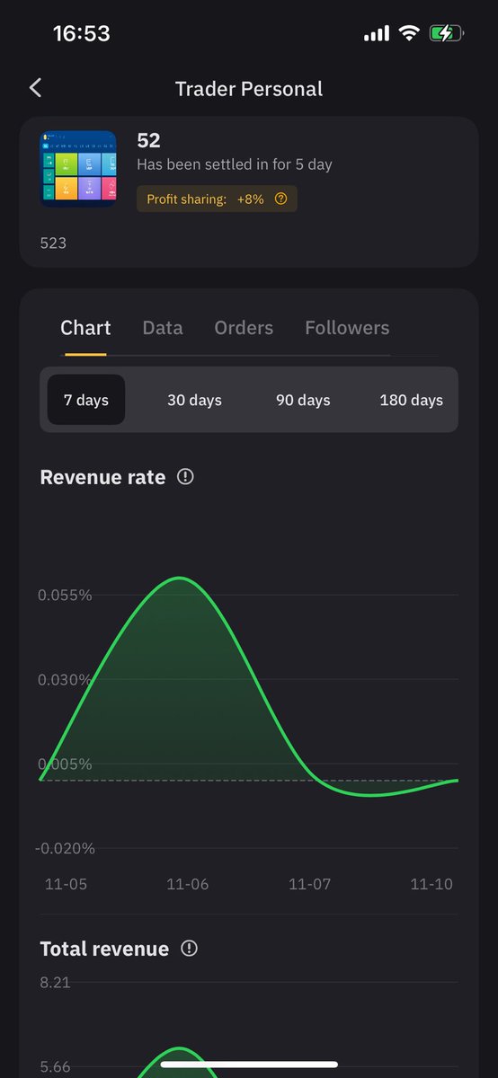Screen dimensions: 498x1078
Task: Go back using the back arrow
Action: tap(35, 88)
